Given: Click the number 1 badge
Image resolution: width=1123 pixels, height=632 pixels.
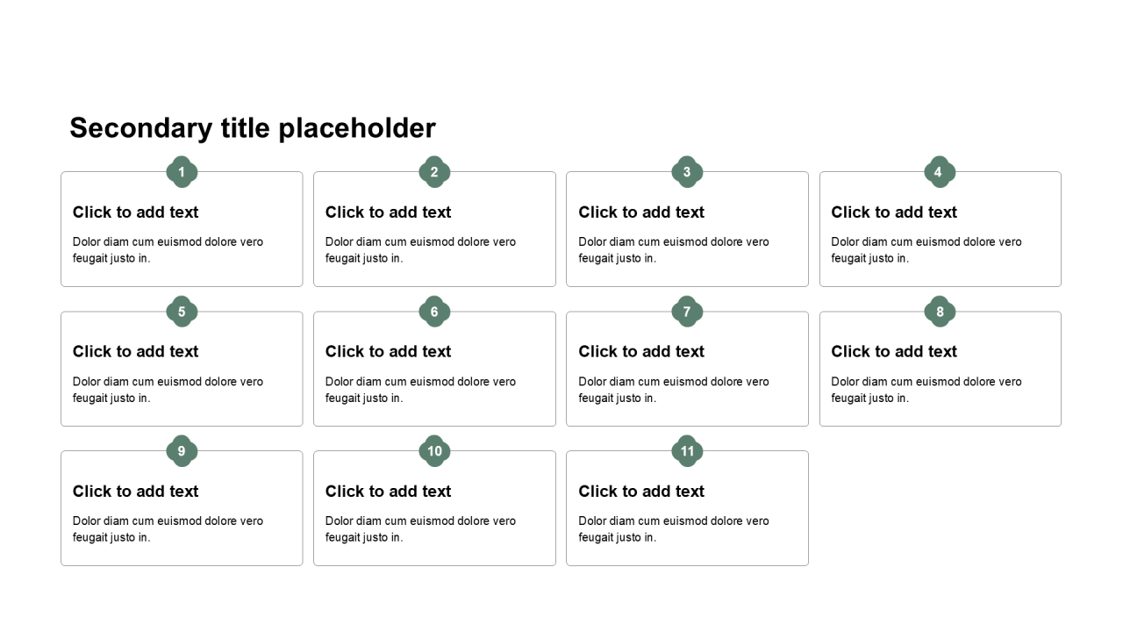Looking at the screenshot, I should click(x=182, y=172).
